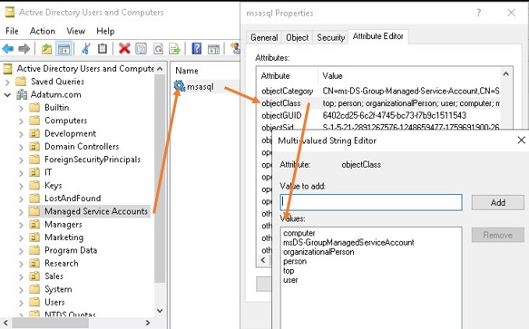Click the tree pane scroll down arrow
This screenshot has height=329, width=529.
[x=160, y=311]
